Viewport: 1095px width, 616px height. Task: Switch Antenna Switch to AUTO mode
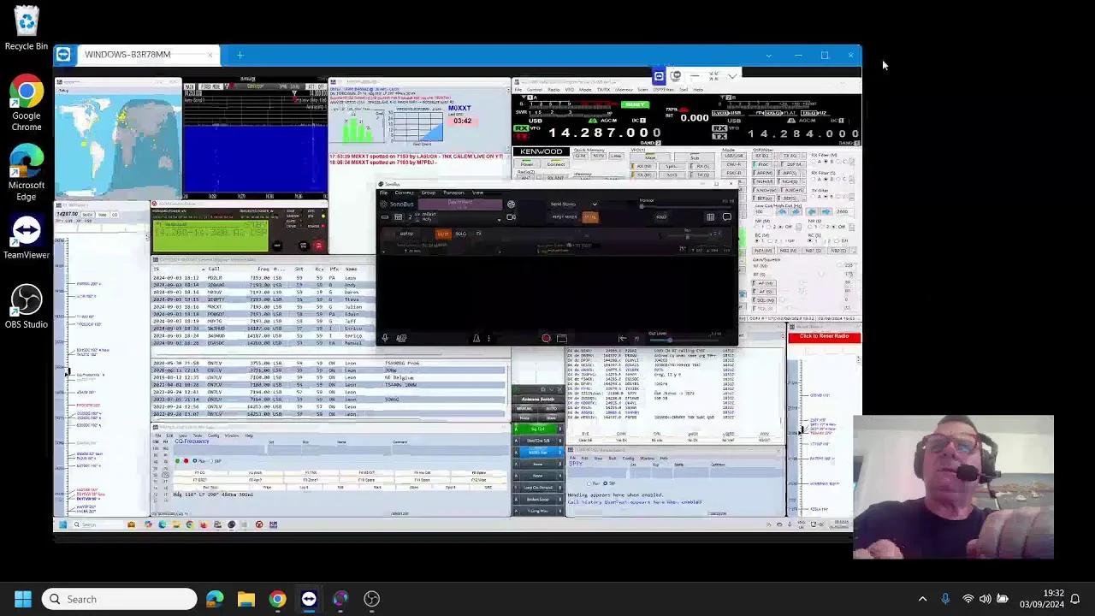[551, 409]
